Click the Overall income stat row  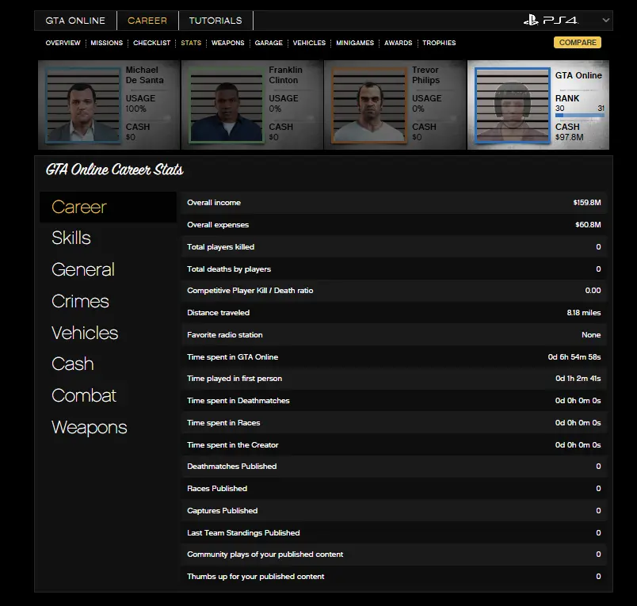click(x=394, y=203)
